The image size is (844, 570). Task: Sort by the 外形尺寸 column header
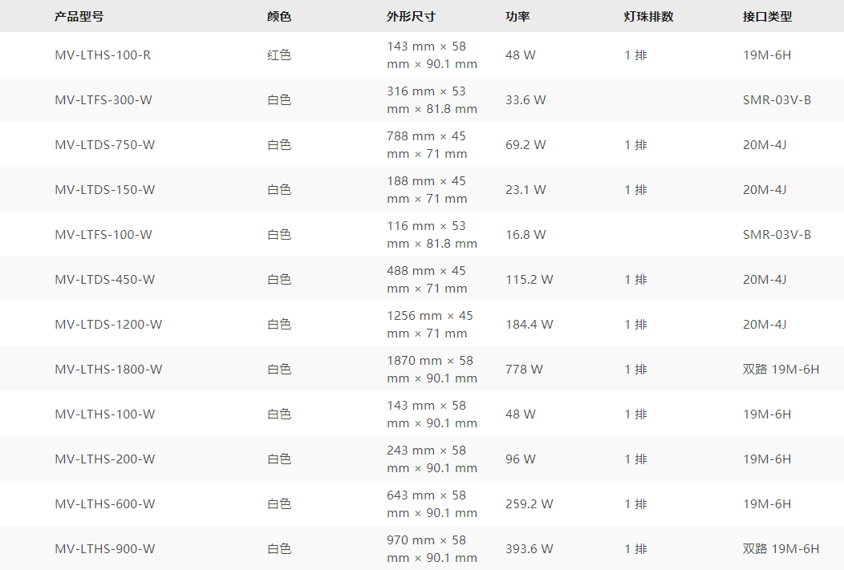[411, 16]
